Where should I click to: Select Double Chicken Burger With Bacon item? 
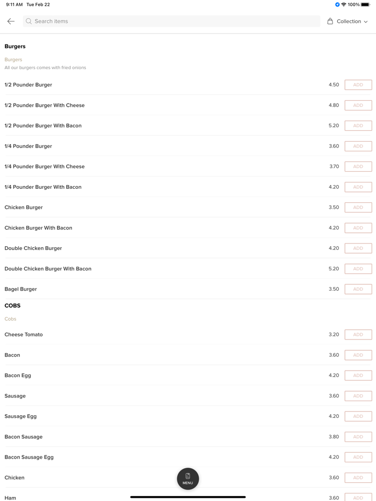[48, 269]
